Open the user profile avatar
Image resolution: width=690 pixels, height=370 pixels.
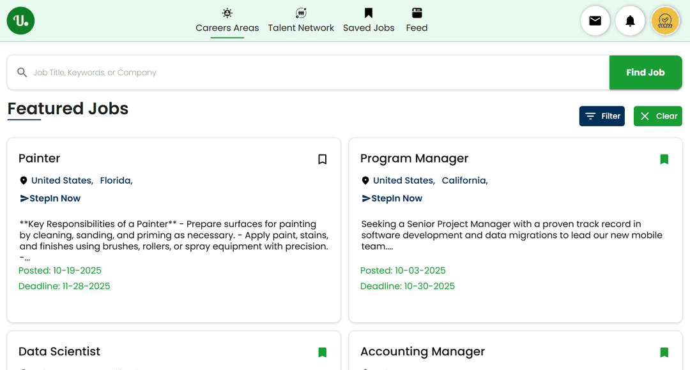click(x=665, y=21)
